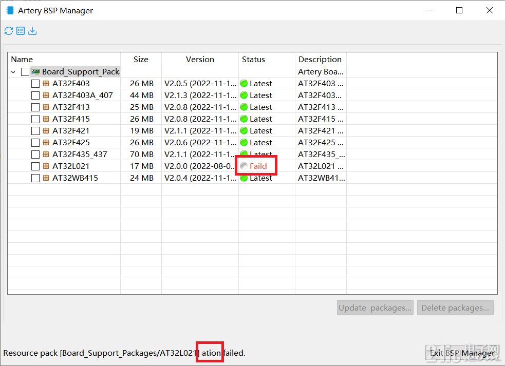Maximize the Artery BSP Manager window
The width and height of the screenshot is (505, 366).
pyautogui.click(x=459, y=10)
